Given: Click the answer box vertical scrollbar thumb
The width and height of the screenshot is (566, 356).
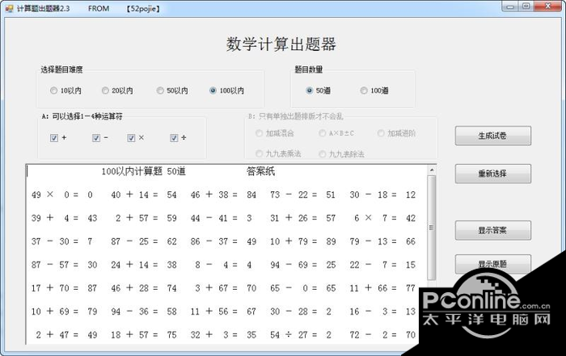Looking at the screenshot, I should point(432,228).
